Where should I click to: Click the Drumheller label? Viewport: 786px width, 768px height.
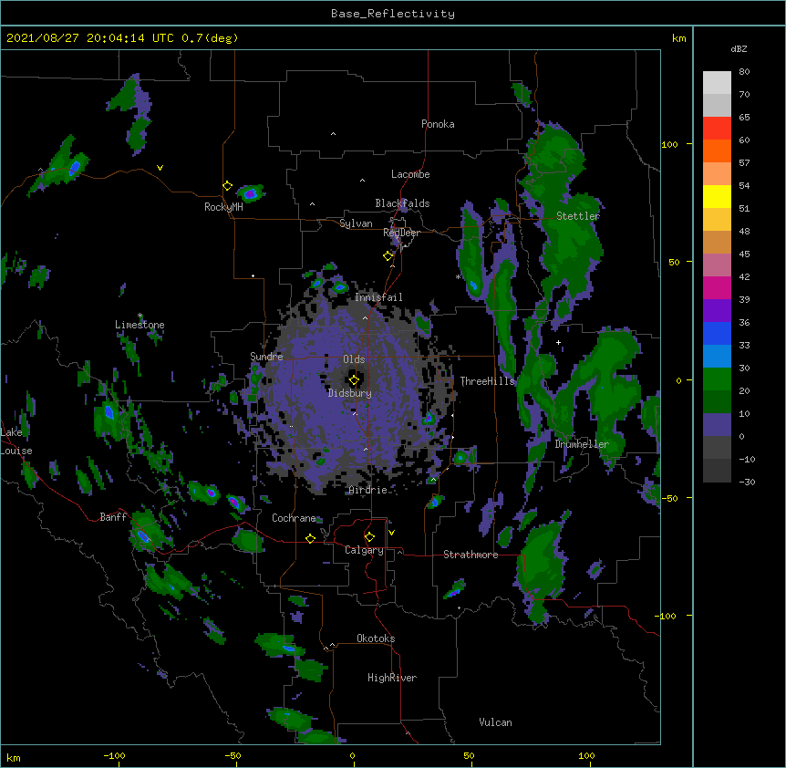click(582, 444)
